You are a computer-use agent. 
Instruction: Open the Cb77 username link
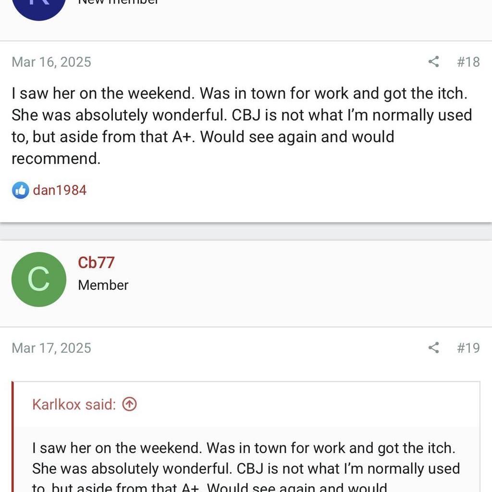(x=96, y=263)
